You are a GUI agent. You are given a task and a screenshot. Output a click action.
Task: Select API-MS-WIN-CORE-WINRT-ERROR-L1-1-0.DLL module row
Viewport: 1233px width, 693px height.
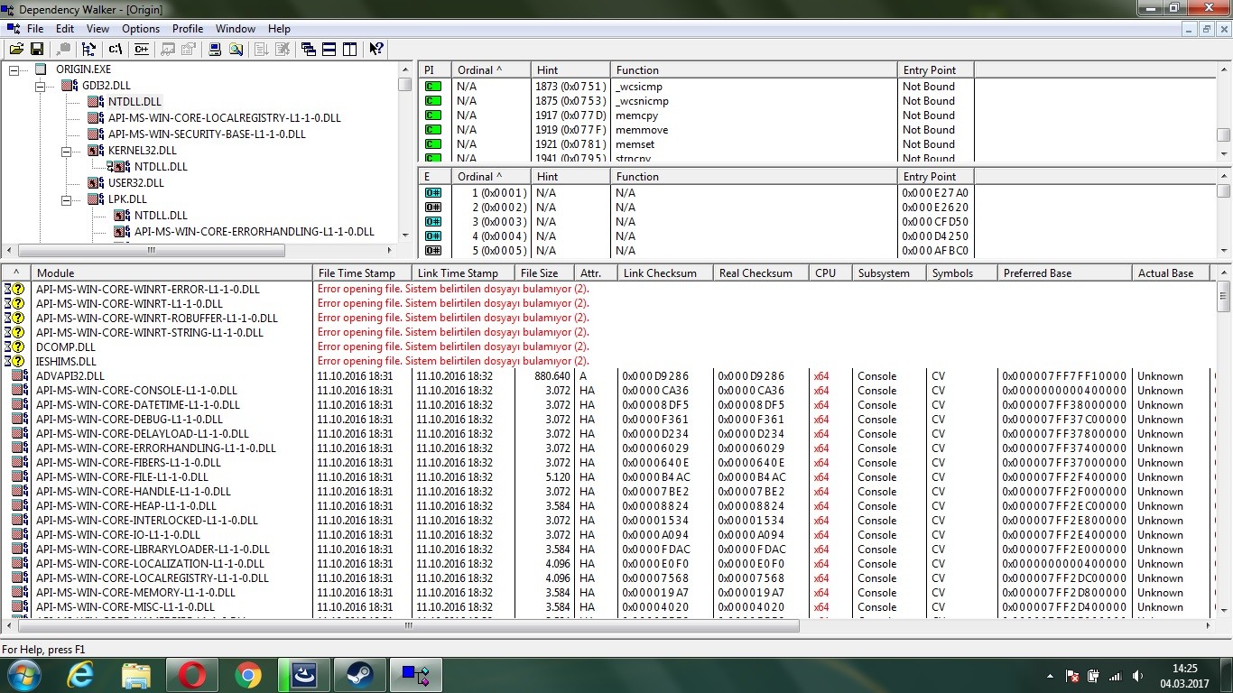[609, 290]
